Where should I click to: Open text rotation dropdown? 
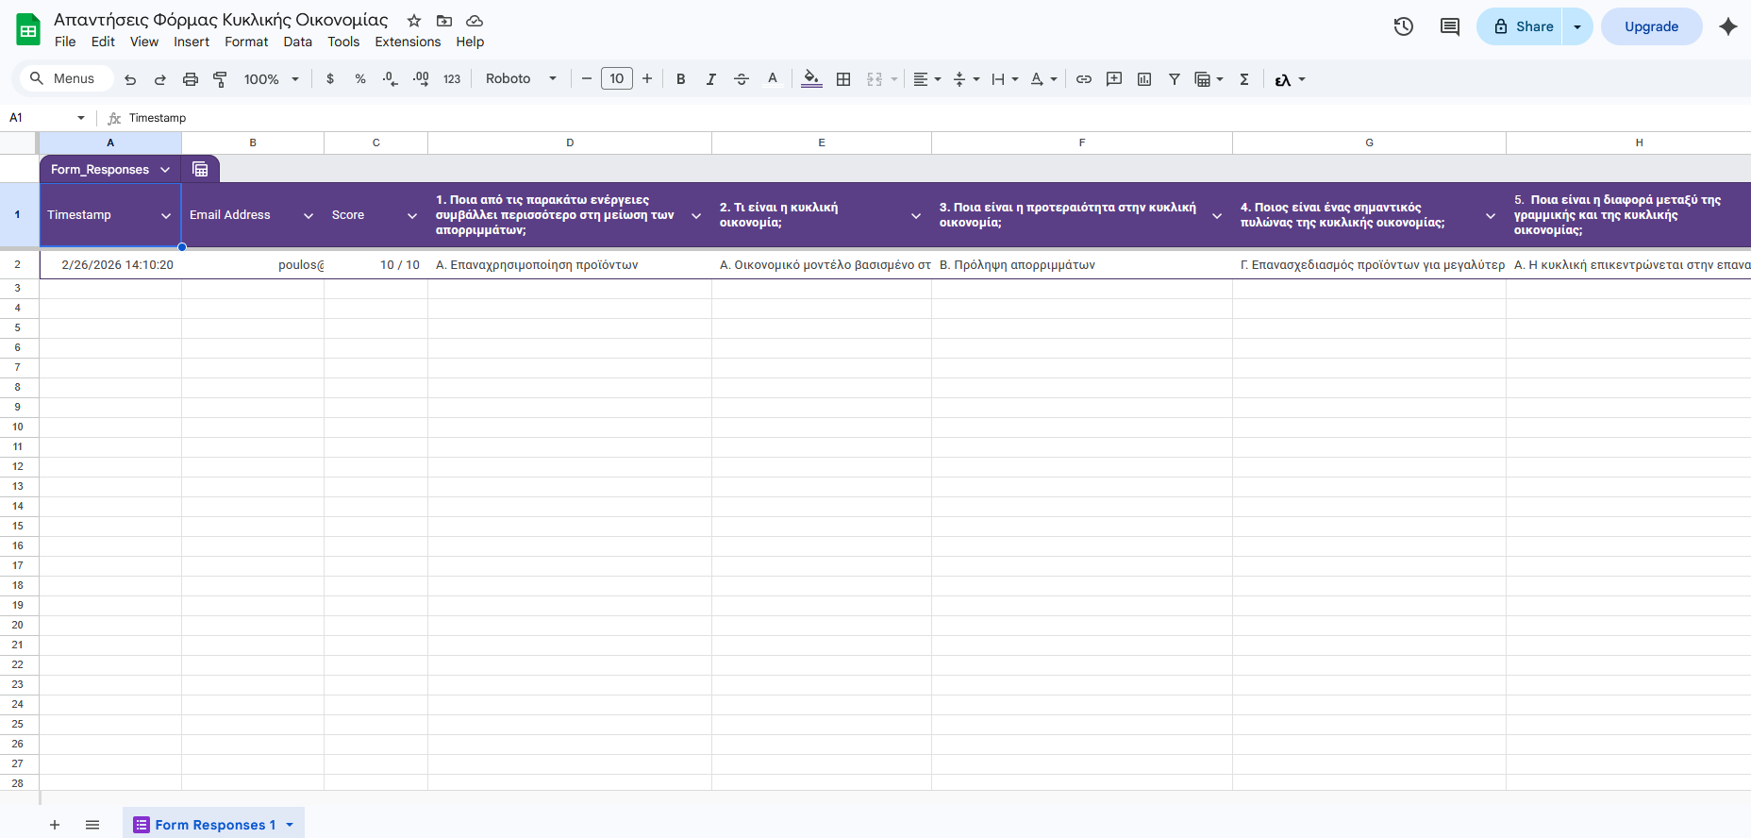pos(1043,79)
